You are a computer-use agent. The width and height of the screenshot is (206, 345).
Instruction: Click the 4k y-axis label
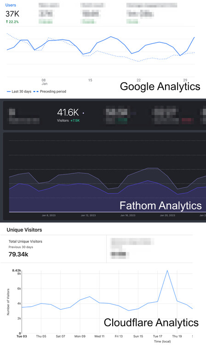[x=19, y=304]
